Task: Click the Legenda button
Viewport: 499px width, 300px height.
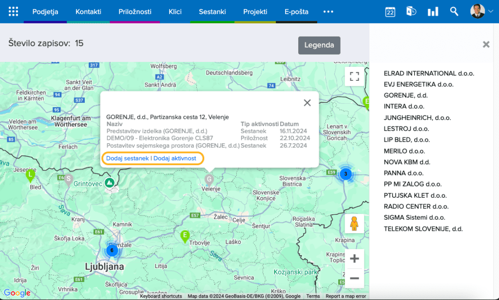Action: point(319,45)
